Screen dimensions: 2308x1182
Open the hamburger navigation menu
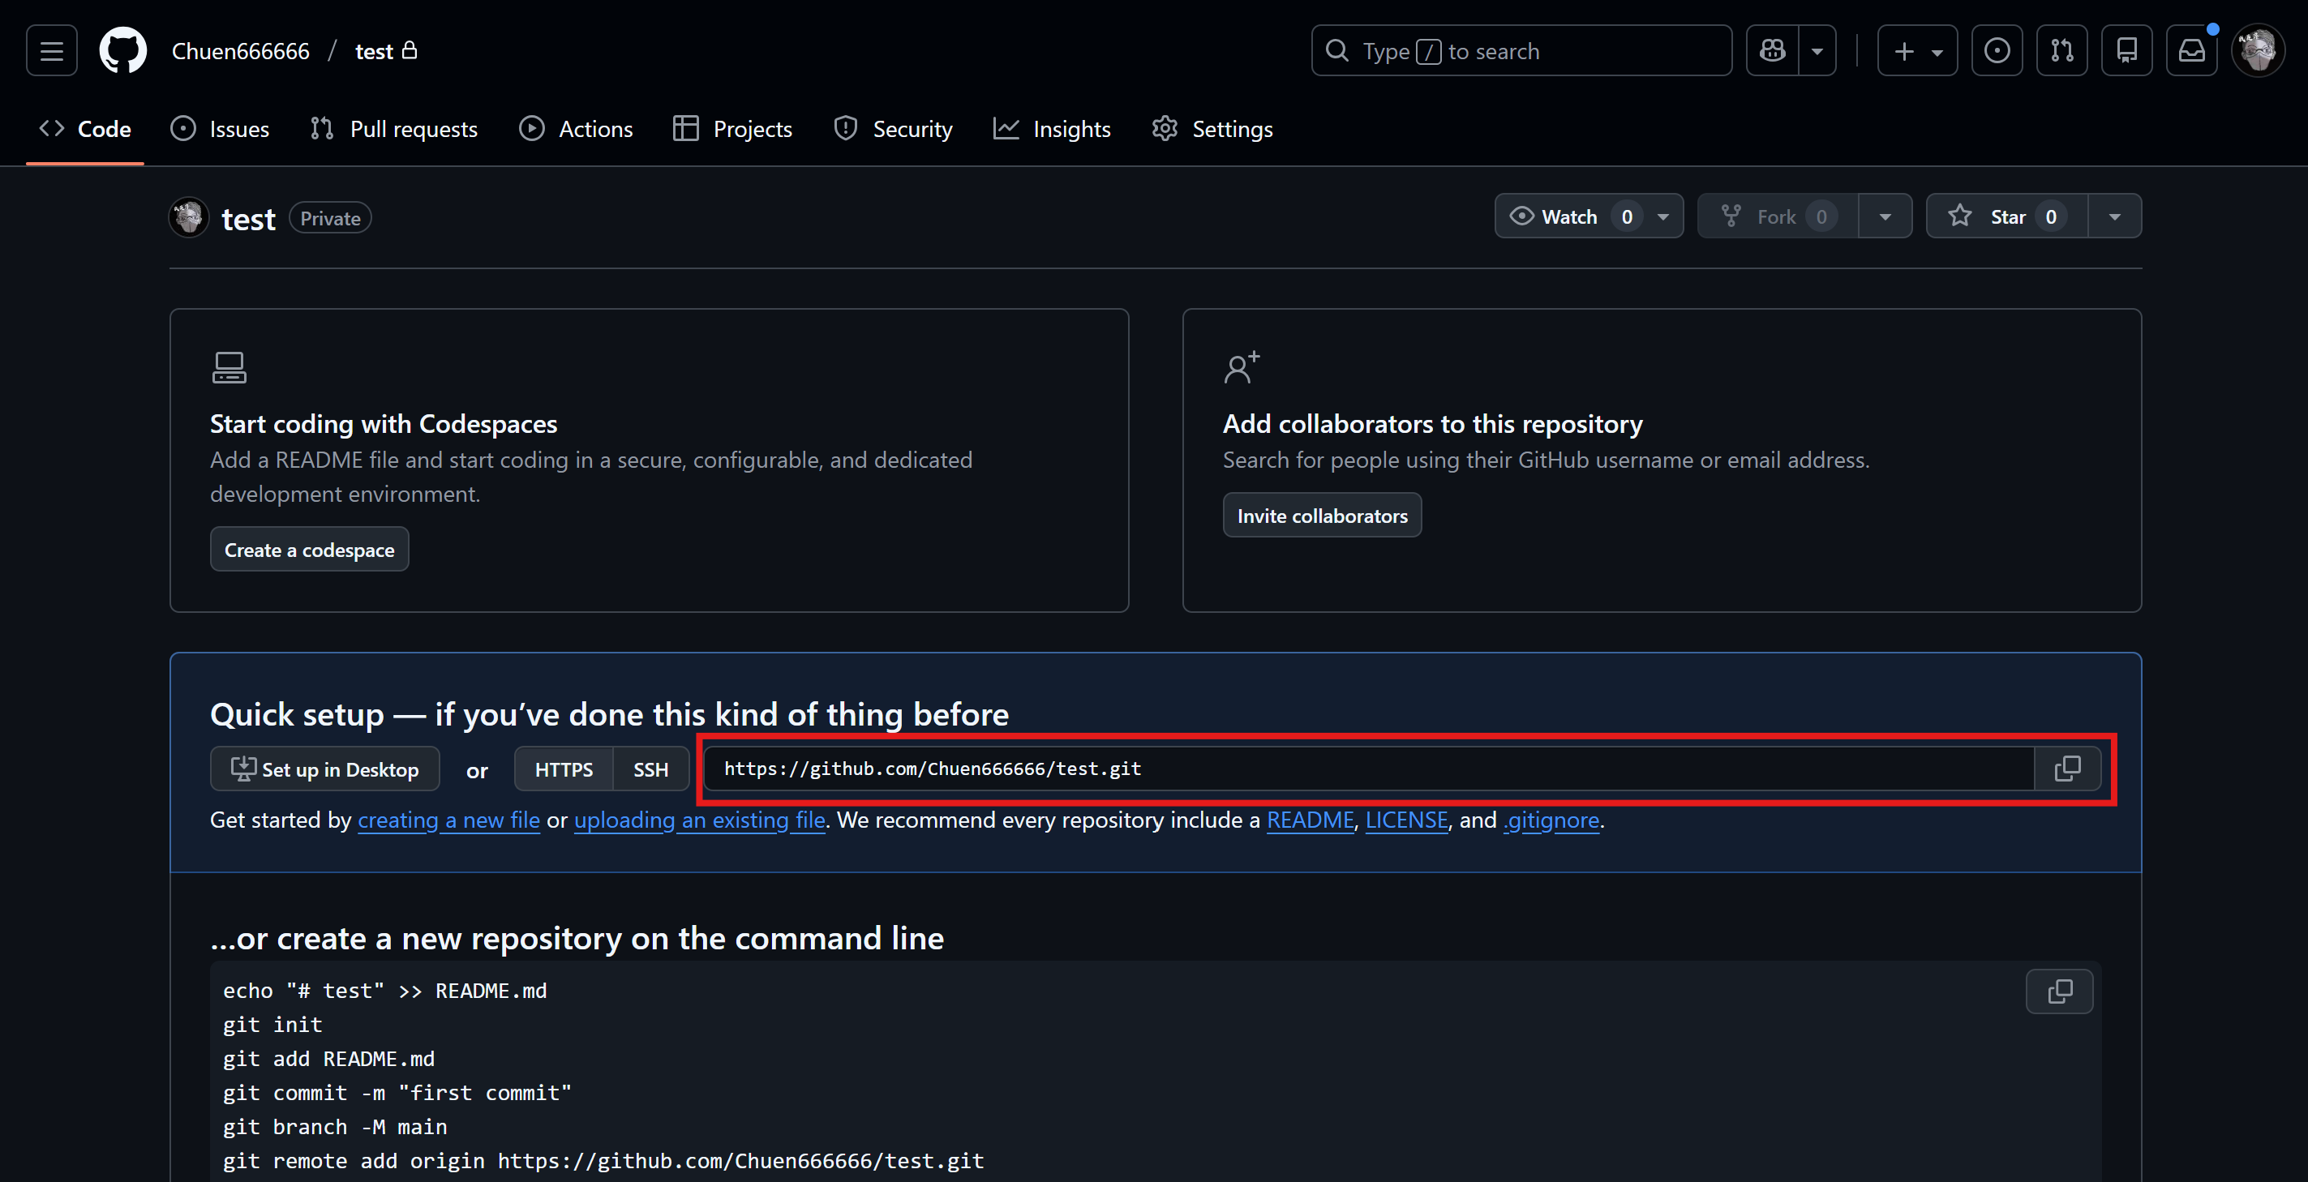(x=51, y=51)
